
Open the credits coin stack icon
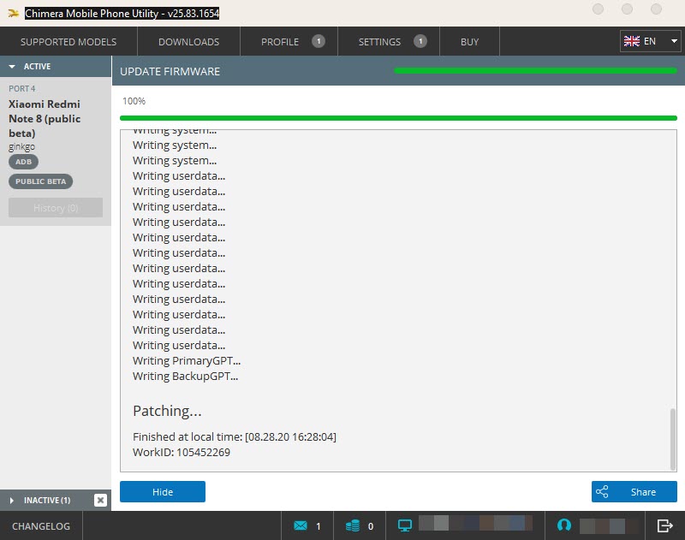click(x=353, y=525)
